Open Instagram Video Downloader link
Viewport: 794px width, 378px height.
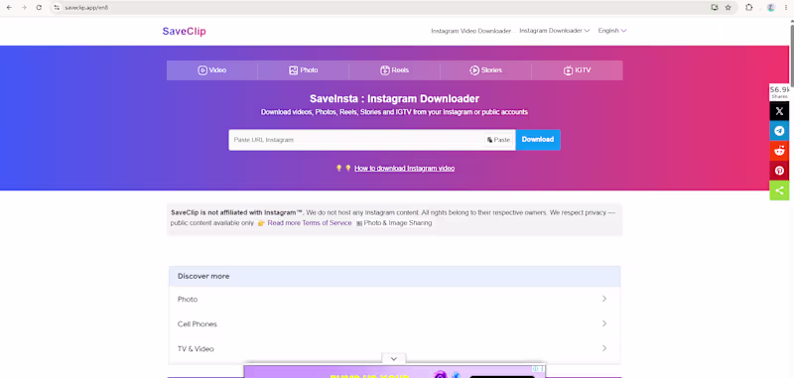pos(470,31)
